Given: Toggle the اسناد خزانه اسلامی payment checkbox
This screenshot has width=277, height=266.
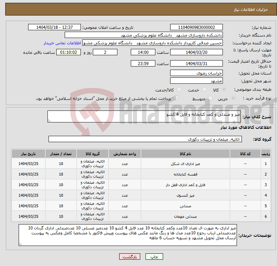Looking at the screenshot, I should coord(176,98).
